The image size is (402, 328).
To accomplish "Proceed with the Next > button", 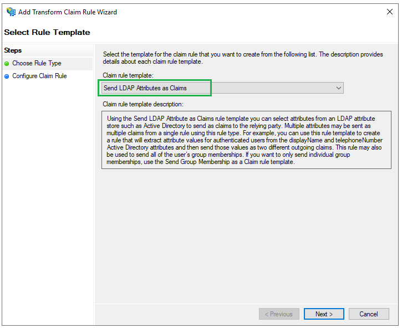I will tap(324, 314).
